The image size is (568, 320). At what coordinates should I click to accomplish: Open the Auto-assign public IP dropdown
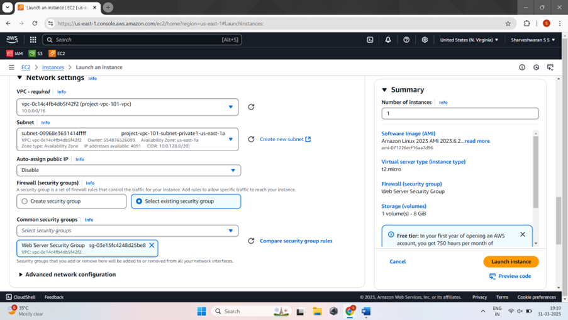tap(128, 170)
